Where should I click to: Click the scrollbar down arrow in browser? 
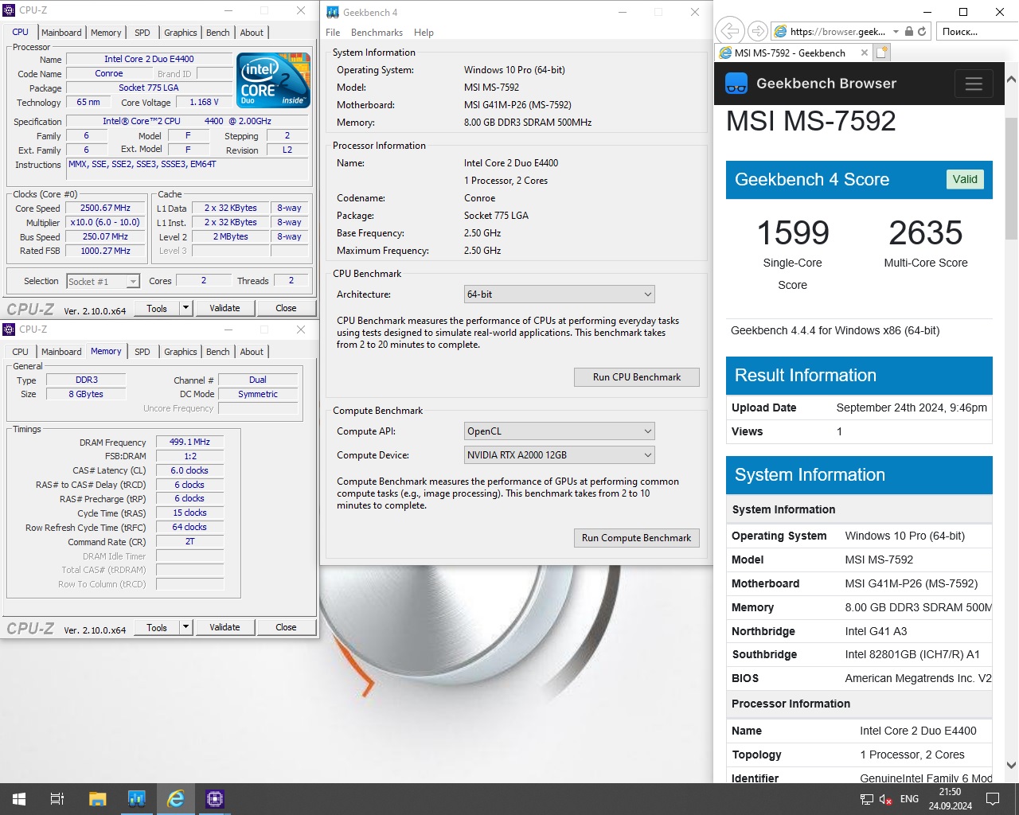click(1011, 766)
